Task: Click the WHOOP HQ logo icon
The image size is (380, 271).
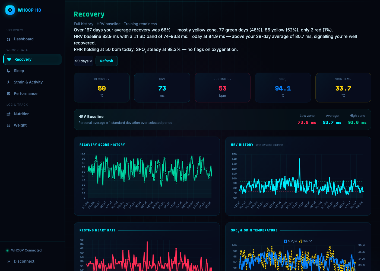Action: click(x=10, y=10)
